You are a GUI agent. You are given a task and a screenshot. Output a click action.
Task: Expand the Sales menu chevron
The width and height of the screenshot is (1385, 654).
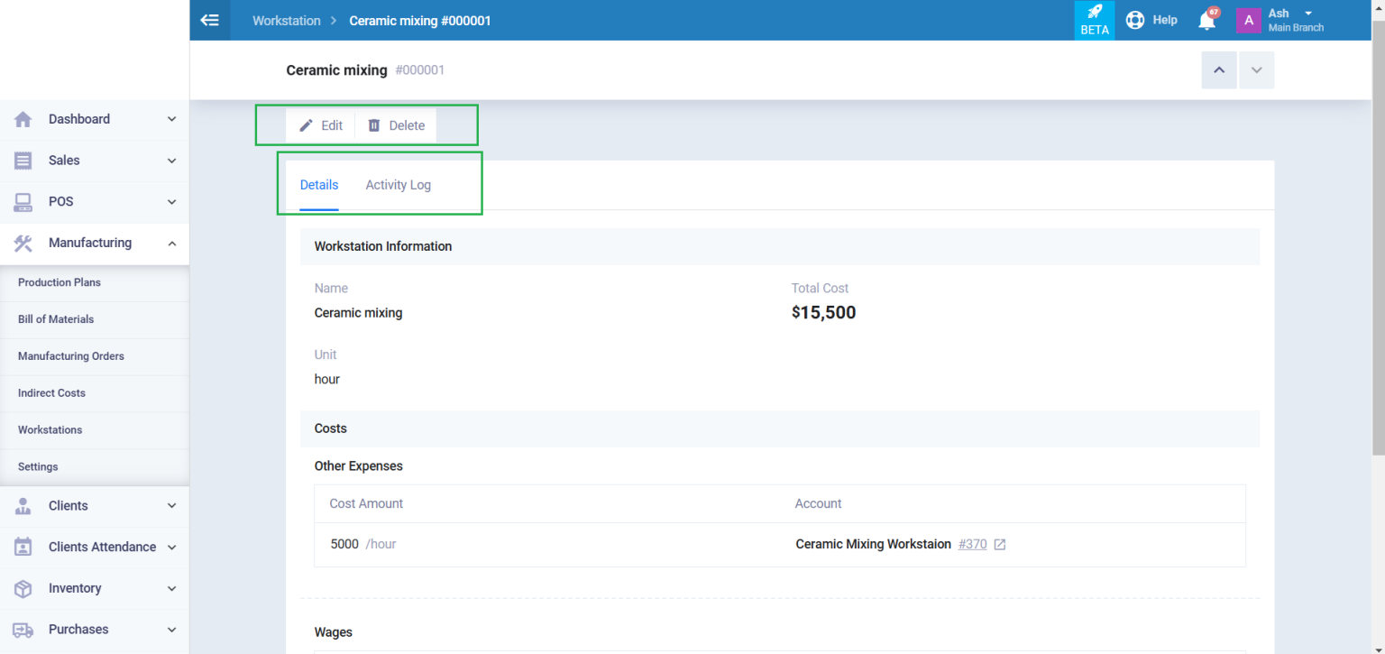(172, 161)
